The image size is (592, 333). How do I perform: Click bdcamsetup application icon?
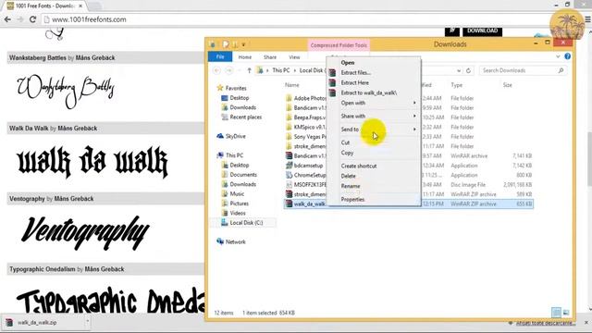click(x=289, y=166)
